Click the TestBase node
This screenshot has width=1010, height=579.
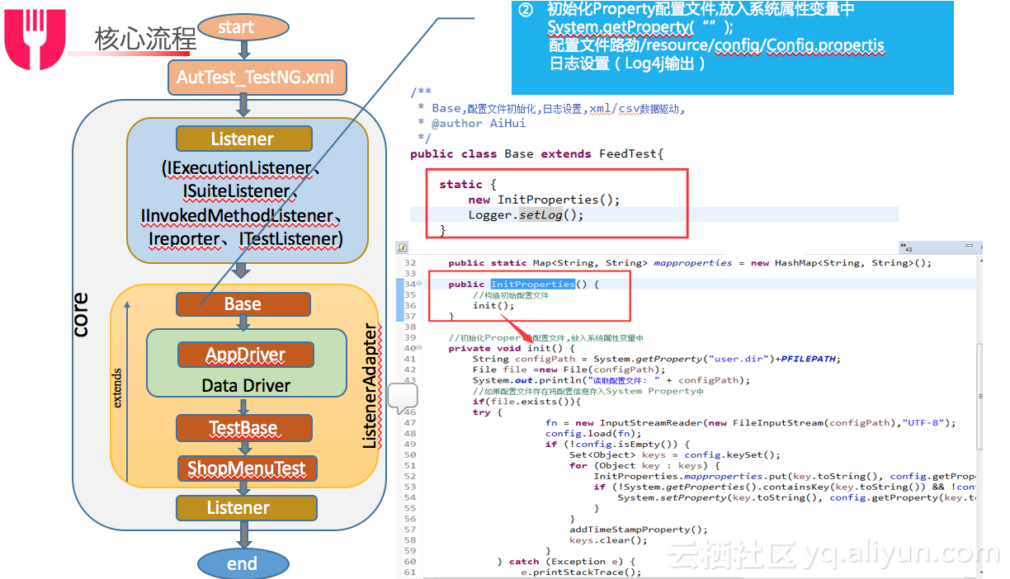[243, 428]
